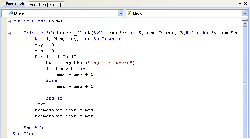Click the 'may = may + 1' line
The width and height of the screenshot is (250, 139).
[75, 74]
